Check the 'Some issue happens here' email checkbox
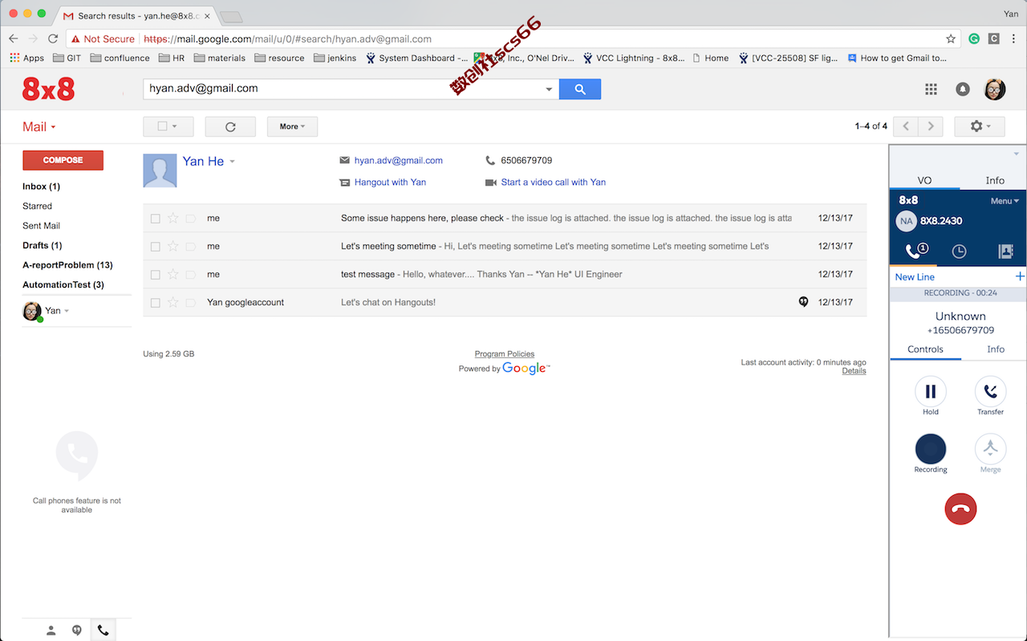The height and width of the screenshot is (641, 1027). (156, 218)
